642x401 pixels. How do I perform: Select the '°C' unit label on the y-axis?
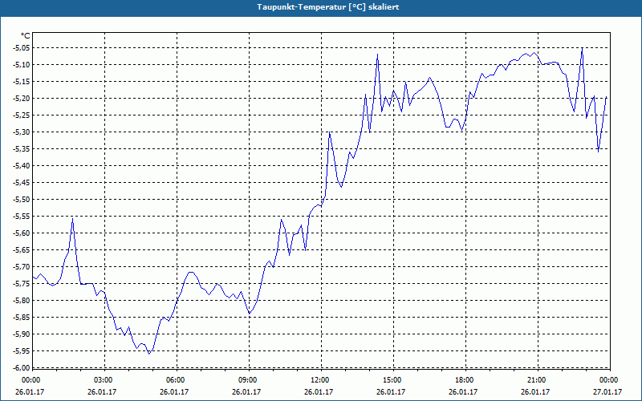pyautogui.click(x=26, y=36)
